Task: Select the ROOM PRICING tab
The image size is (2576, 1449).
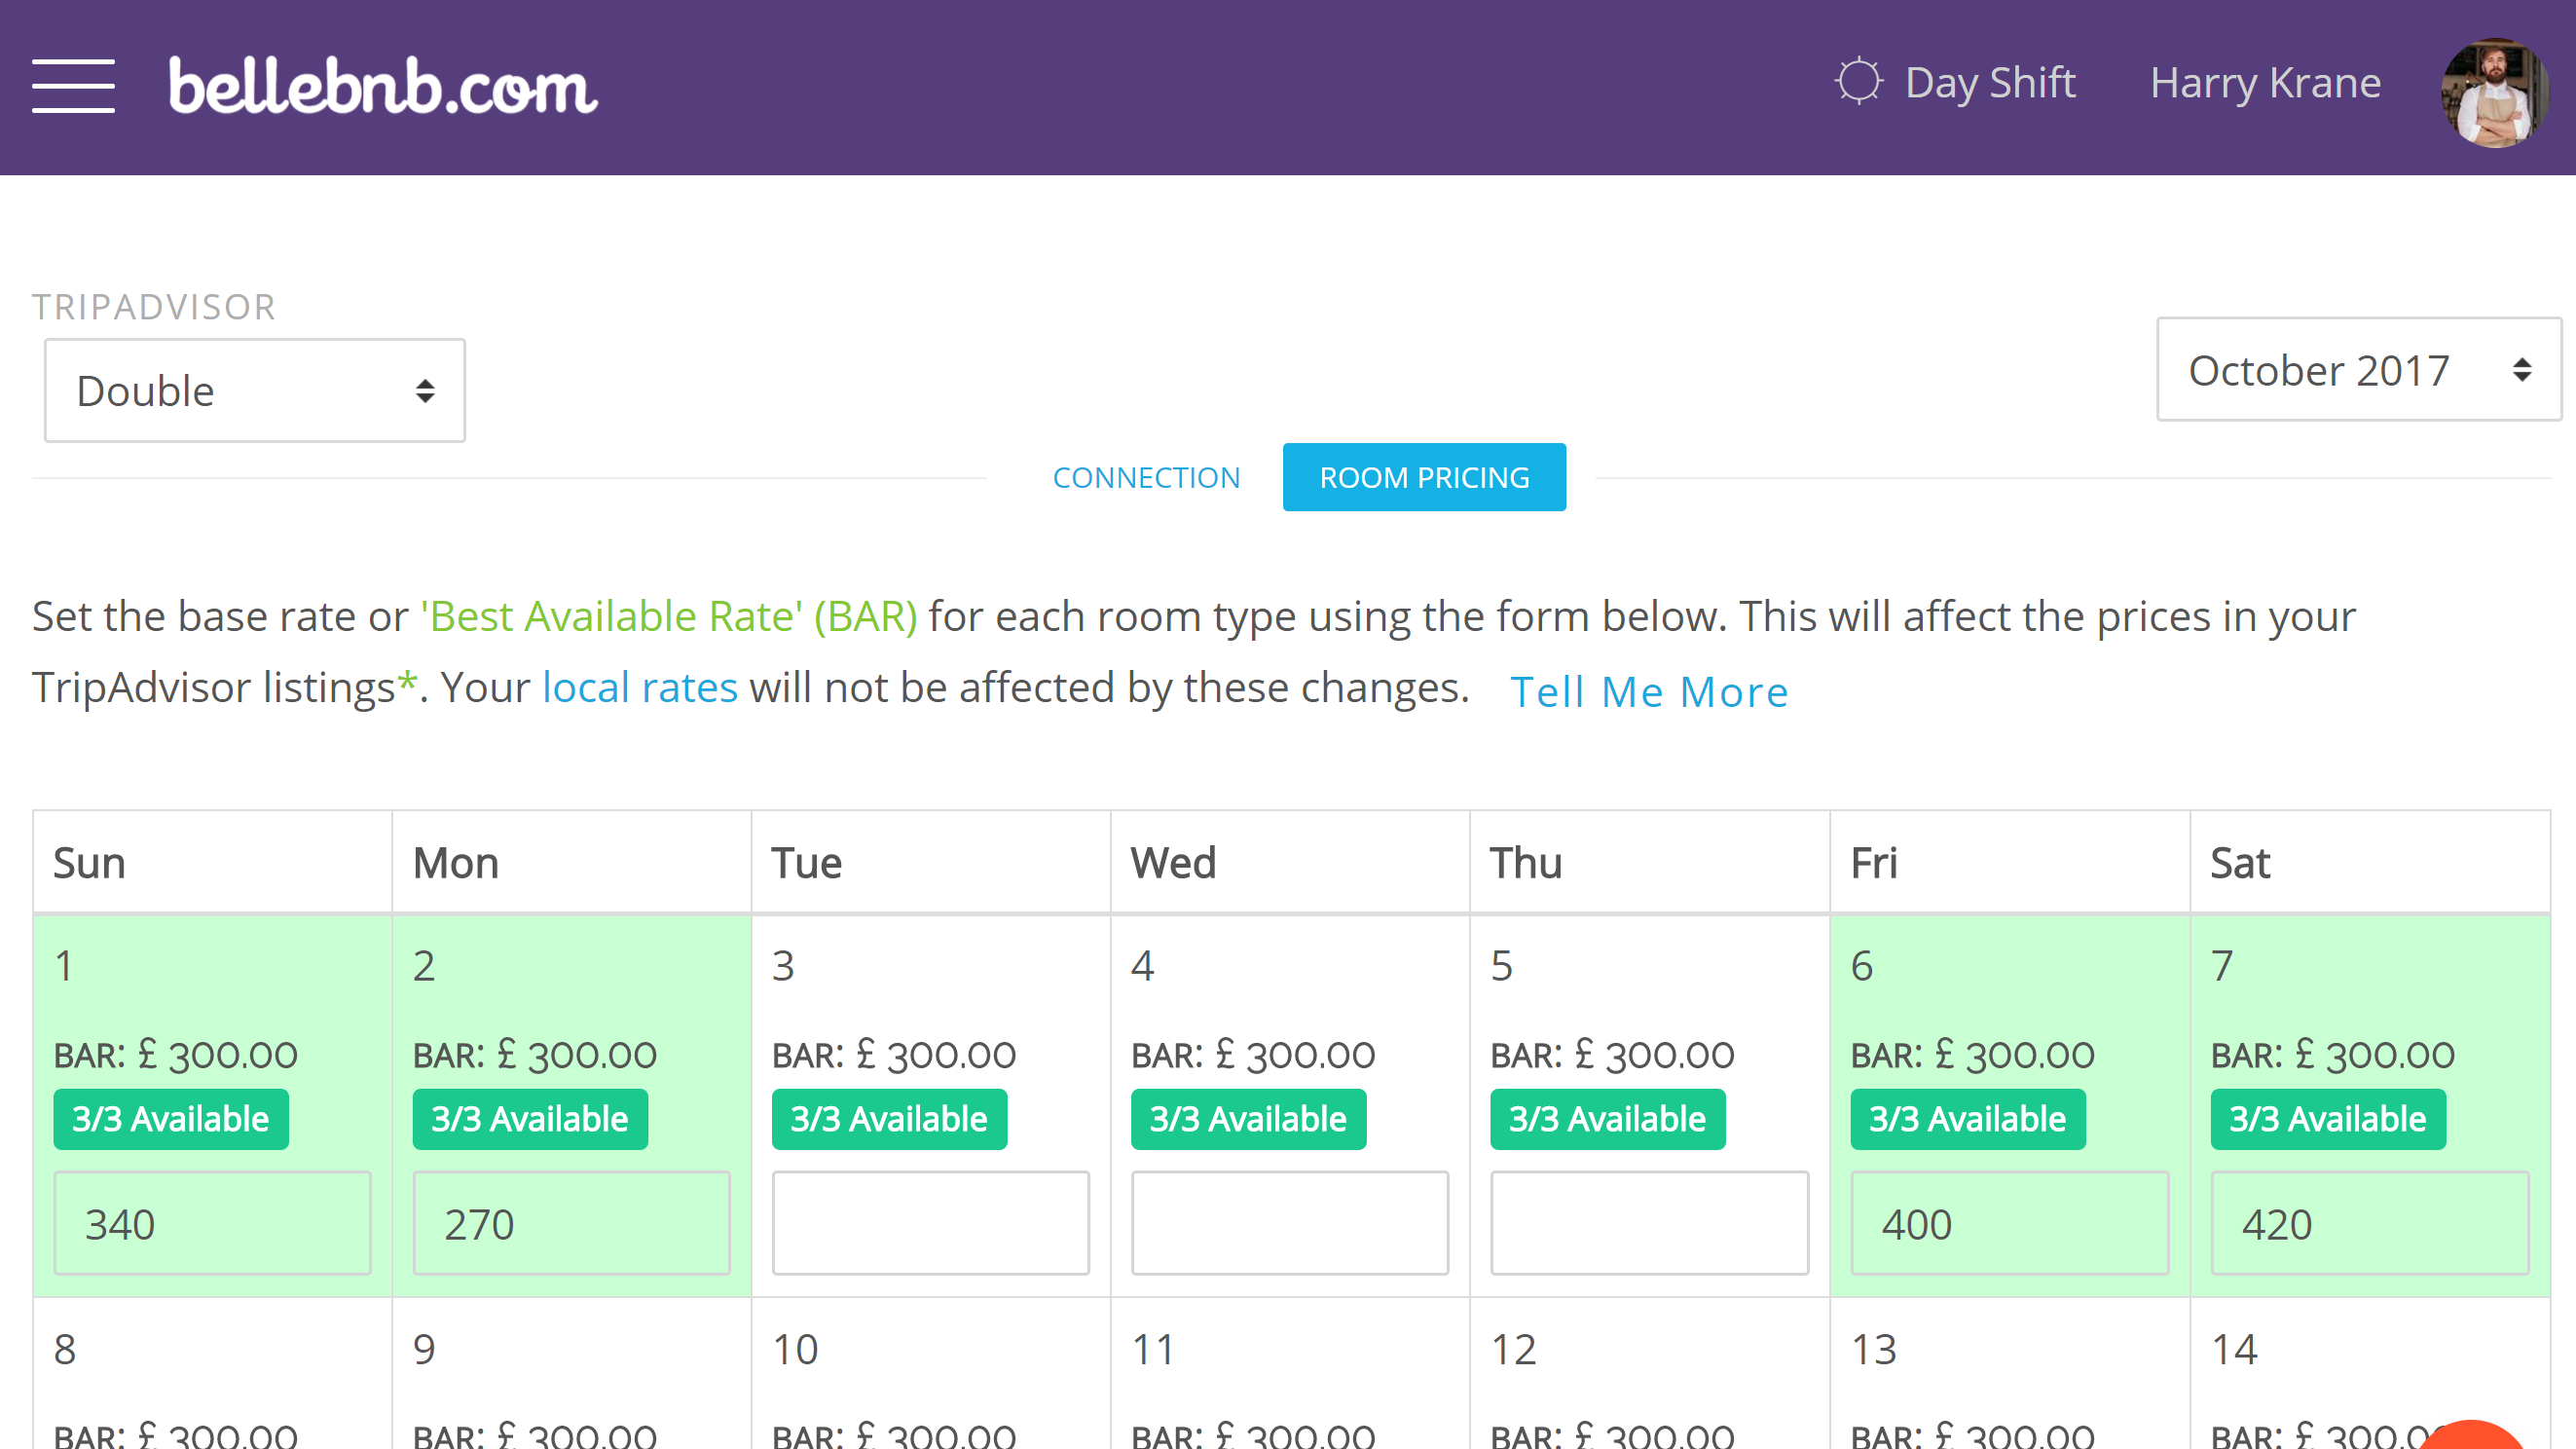Action: click(x=1422, y=478)
